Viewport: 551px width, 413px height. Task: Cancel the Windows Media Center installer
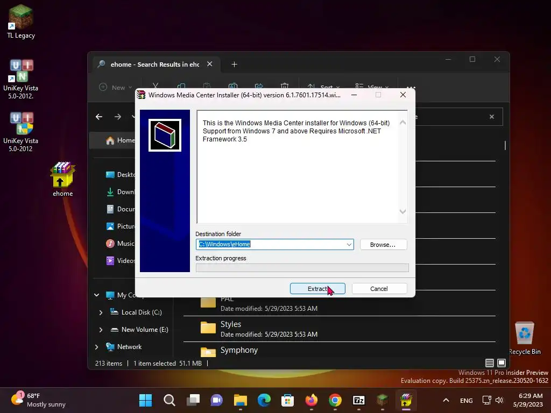pyautogui.click(x=379, y=289)
